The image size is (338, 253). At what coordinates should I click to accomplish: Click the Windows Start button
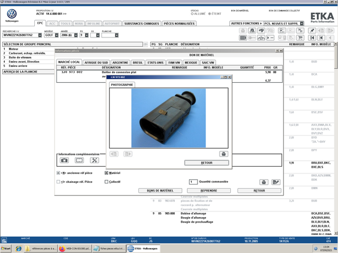click(6, 248)
